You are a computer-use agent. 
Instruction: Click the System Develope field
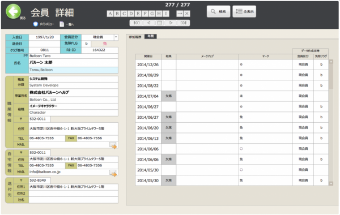point(74,85)
